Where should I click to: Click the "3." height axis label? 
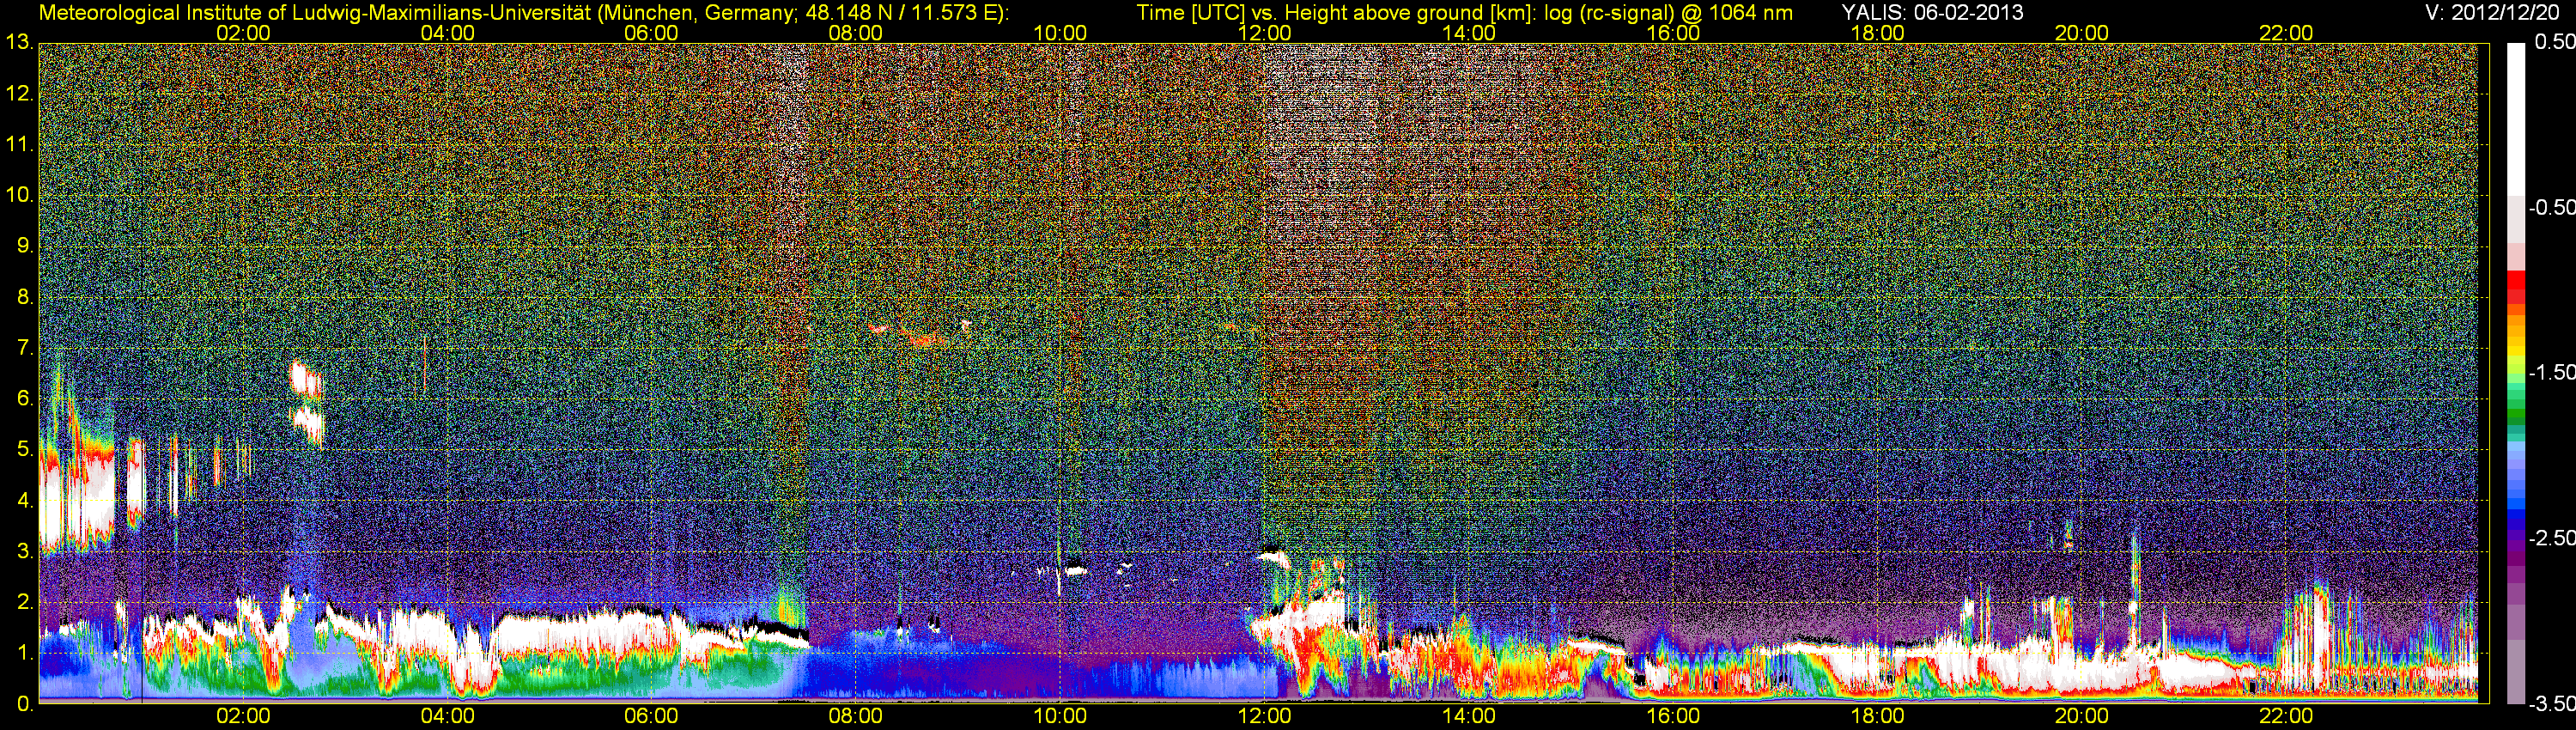click(25, 551)
